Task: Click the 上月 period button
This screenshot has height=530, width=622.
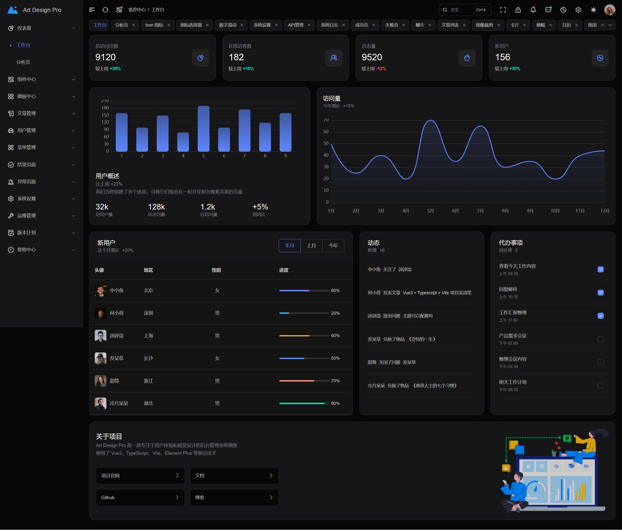Action: coord(311,245)
